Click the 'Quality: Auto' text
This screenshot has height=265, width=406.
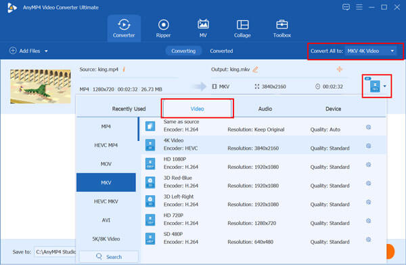325,129
